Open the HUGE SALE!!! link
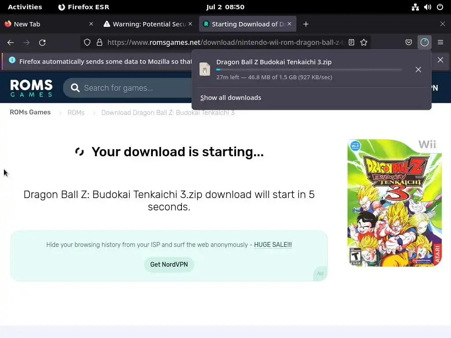This screenshot has width=451, height=338. (273, 245)
